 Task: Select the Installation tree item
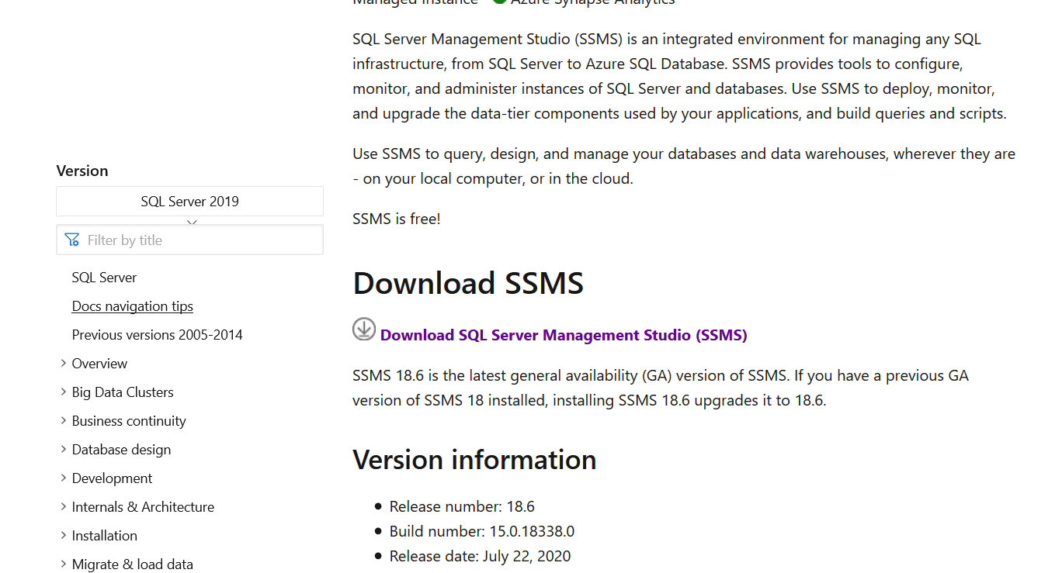pyautogui.click(x=104, y=536)
